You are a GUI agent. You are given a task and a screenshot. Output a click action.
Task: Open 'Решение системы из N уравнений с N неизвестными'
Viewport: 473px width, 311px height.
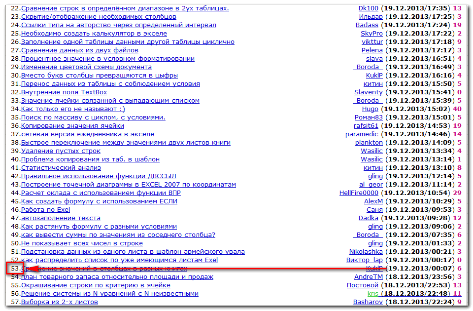(110, 294)
